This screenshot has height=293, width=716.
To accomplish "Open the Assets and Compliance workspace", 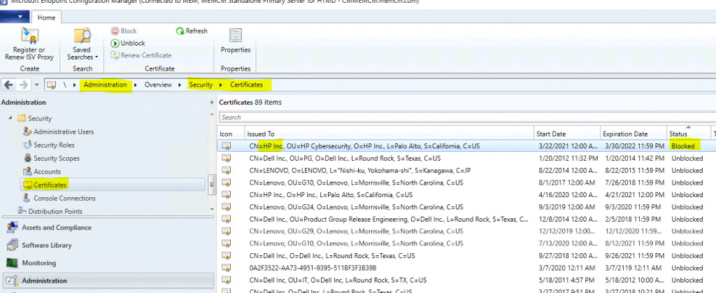I will pyautogui.click(x=108, y=227).
